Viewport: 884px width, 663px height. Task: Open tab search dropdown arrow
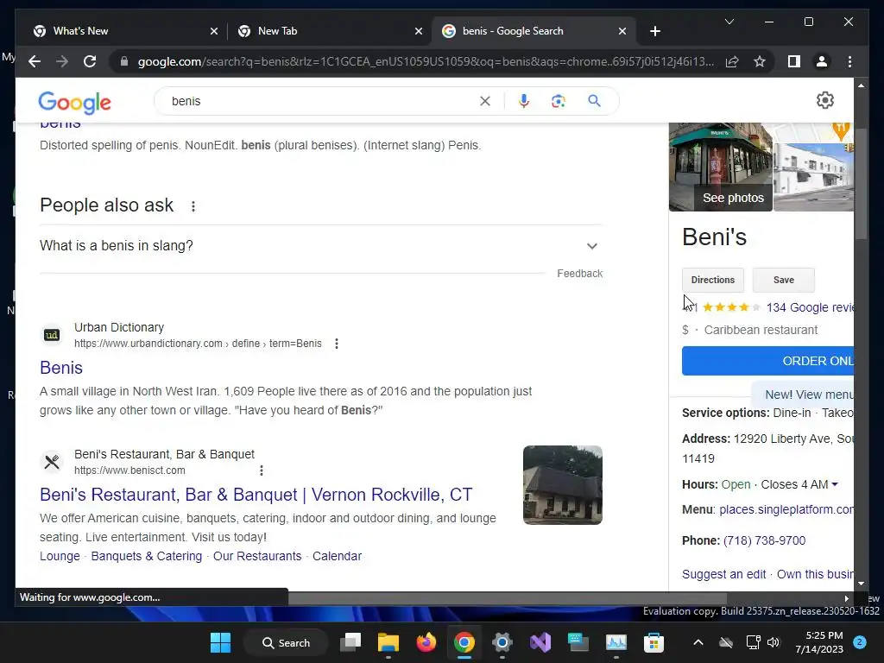click(x=729, y=22)
